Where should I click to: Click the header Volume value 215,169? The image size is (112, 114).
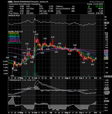(x=99, y=13)
